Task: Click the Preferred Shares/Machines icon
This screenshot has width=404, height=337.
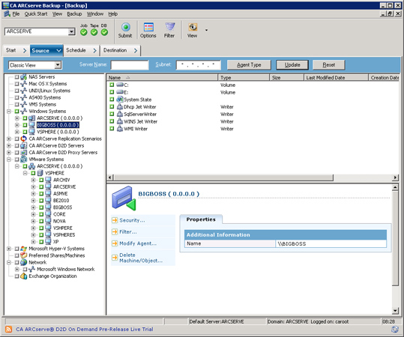Action: coord(23,255)
